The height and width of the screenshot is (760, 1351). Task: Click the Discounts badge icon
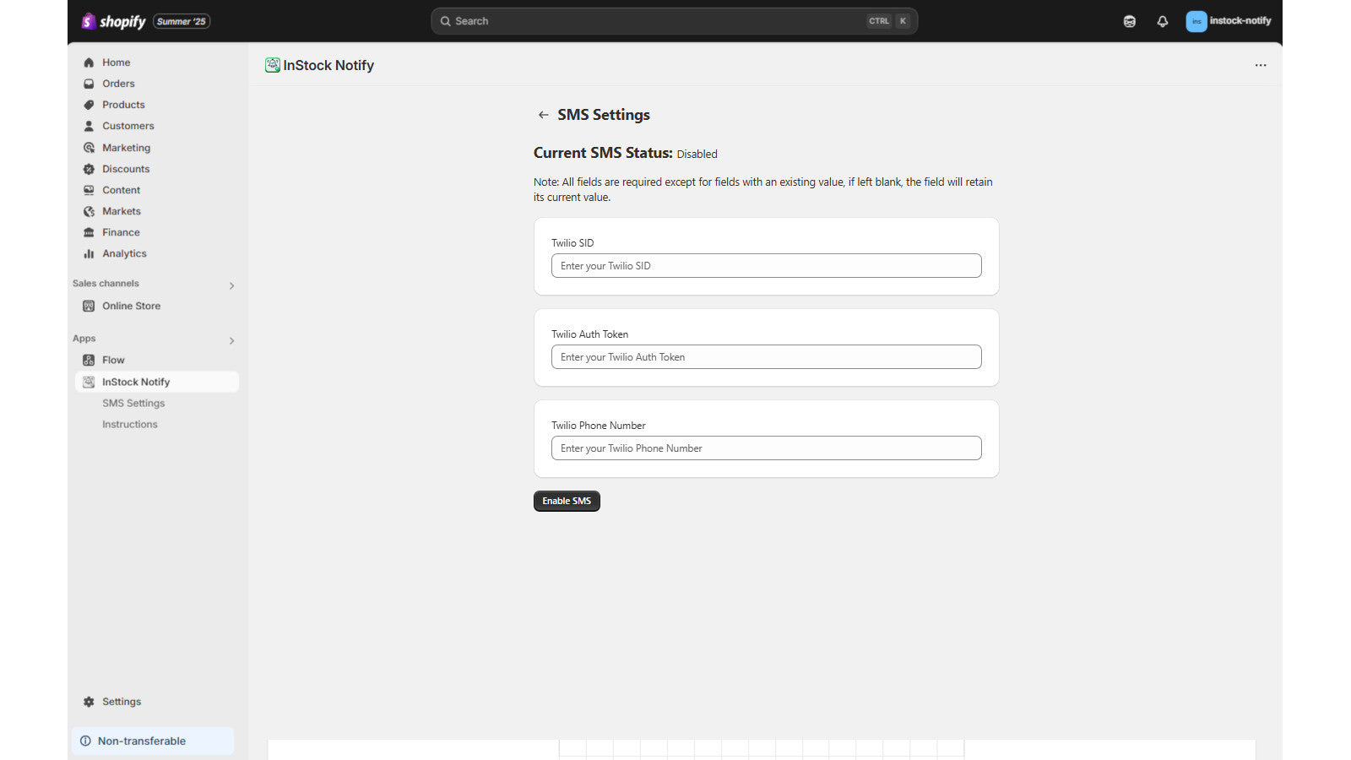(x=89, y=169)
